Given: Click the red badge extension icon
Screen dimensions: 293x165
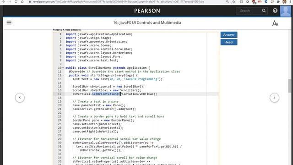Looking at the screenshot, I should point(254,2).
